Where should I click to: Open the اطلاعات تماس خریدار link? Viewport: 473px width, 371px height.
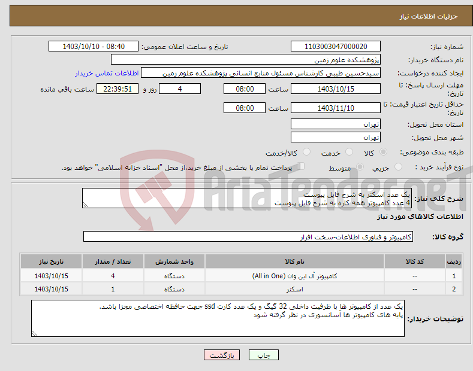point(107,73)
